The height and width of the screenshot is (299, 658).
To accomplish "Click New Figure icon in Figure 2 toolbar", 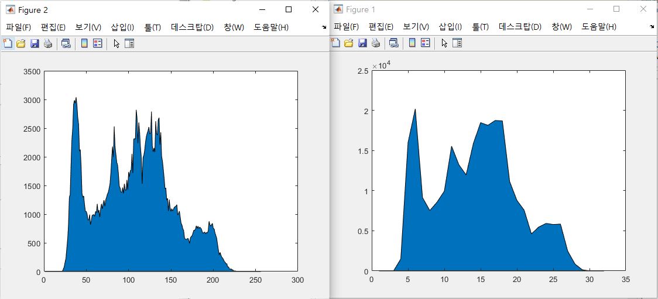I will (x=8, y=43).
